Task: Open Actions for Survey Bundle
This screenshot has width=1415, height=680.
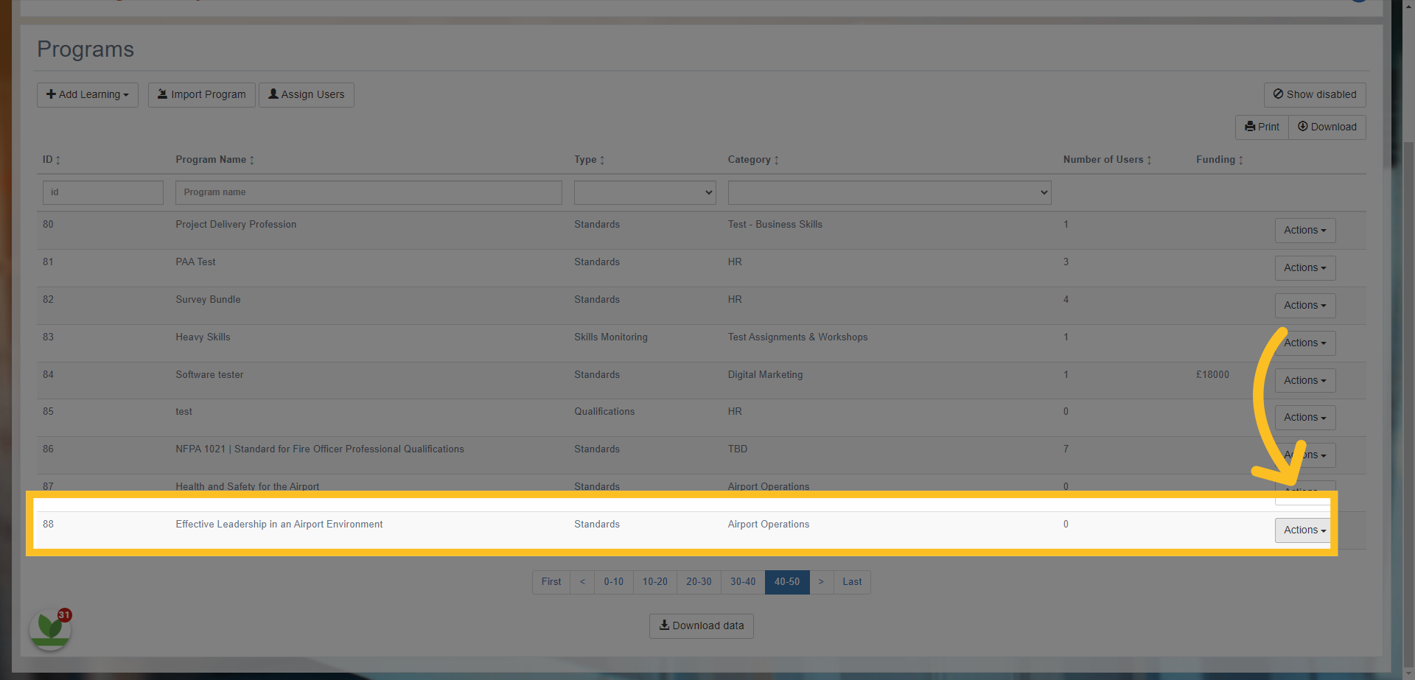Action: pos(1305,306)
